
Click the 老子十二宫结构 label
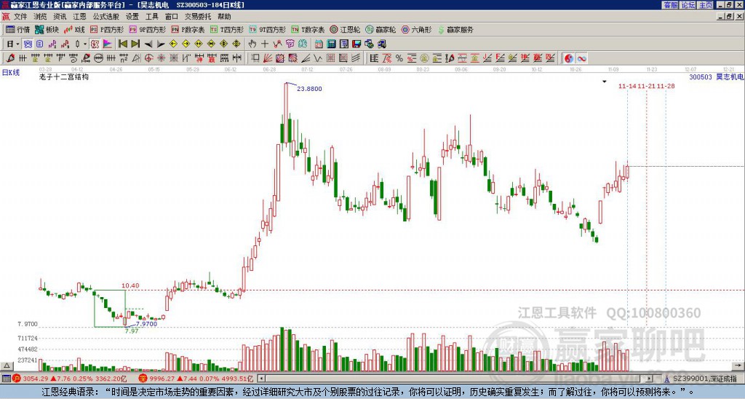(64, 76)
